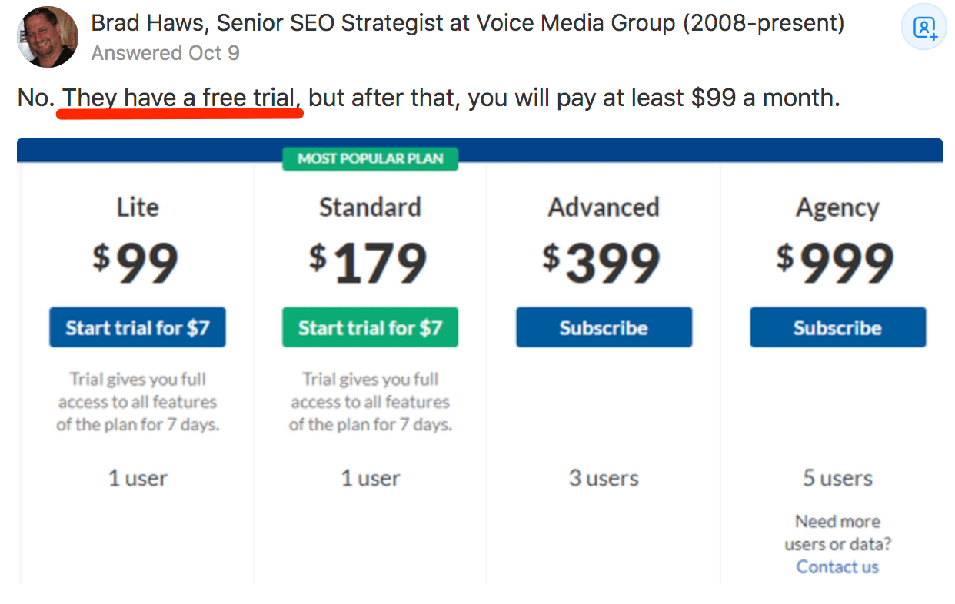Image resolution: width=955 pixels, height=604 pixels.
Task: Click the Agency plan price of $999
Action: 837,262
